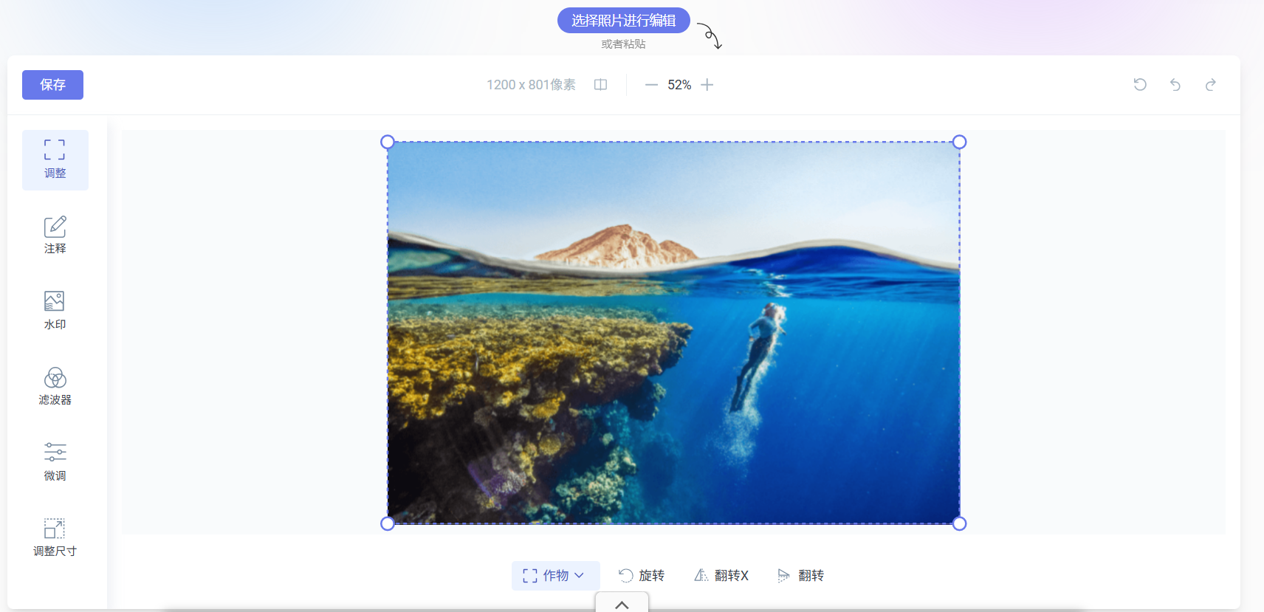Expand the bottom panel with the chevron
1264x612 pixels.
pos(622,604)
